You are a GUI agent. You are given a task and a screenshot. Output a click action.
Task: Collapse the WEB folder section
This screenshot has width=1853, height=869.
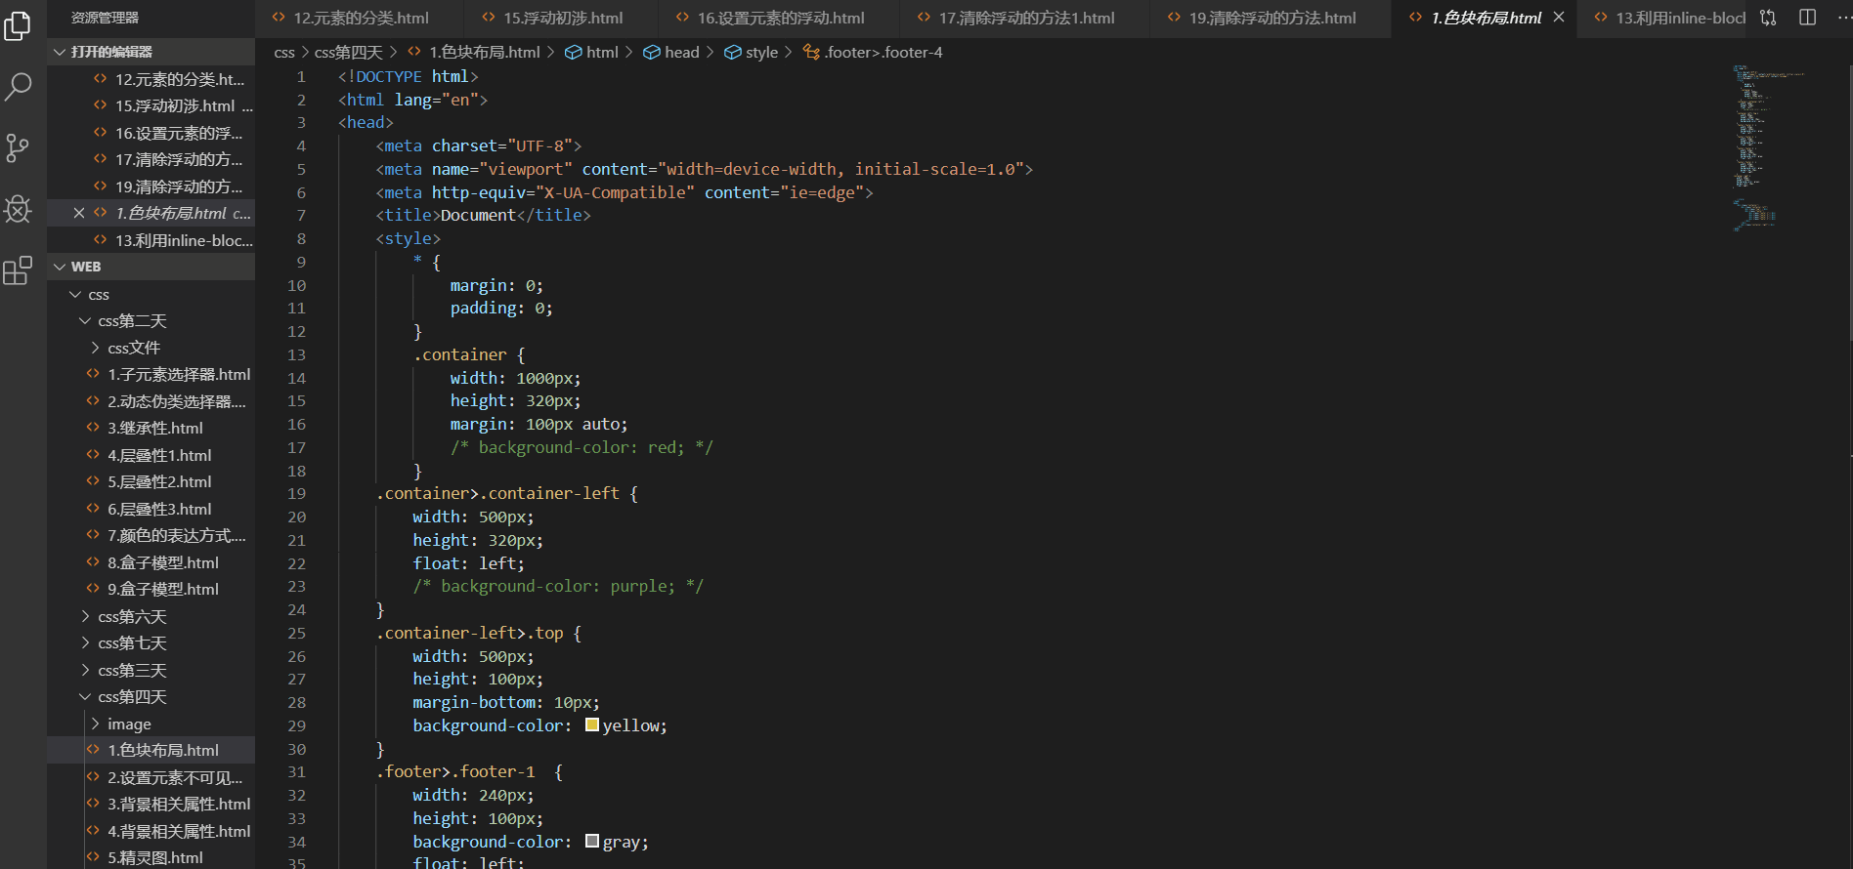[151, 267]
